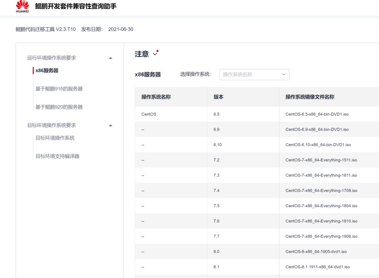Collapse the 目标环境操作系统要求 section arrow

click(x=110, y=126)
